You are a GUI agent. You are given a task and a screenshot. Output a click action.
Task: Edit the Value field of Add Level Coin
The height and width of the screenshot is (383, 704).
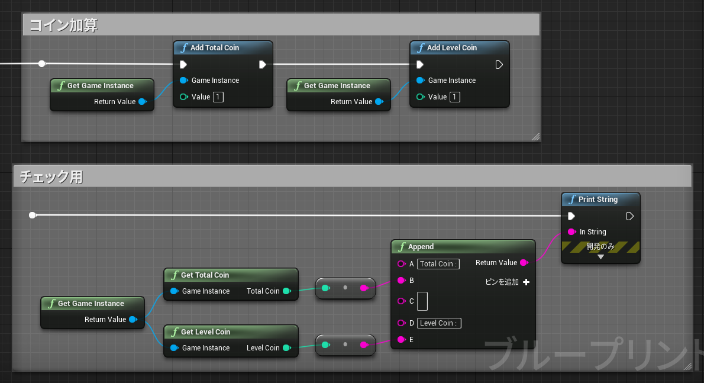pyautogui.click(x=455, y=97)
